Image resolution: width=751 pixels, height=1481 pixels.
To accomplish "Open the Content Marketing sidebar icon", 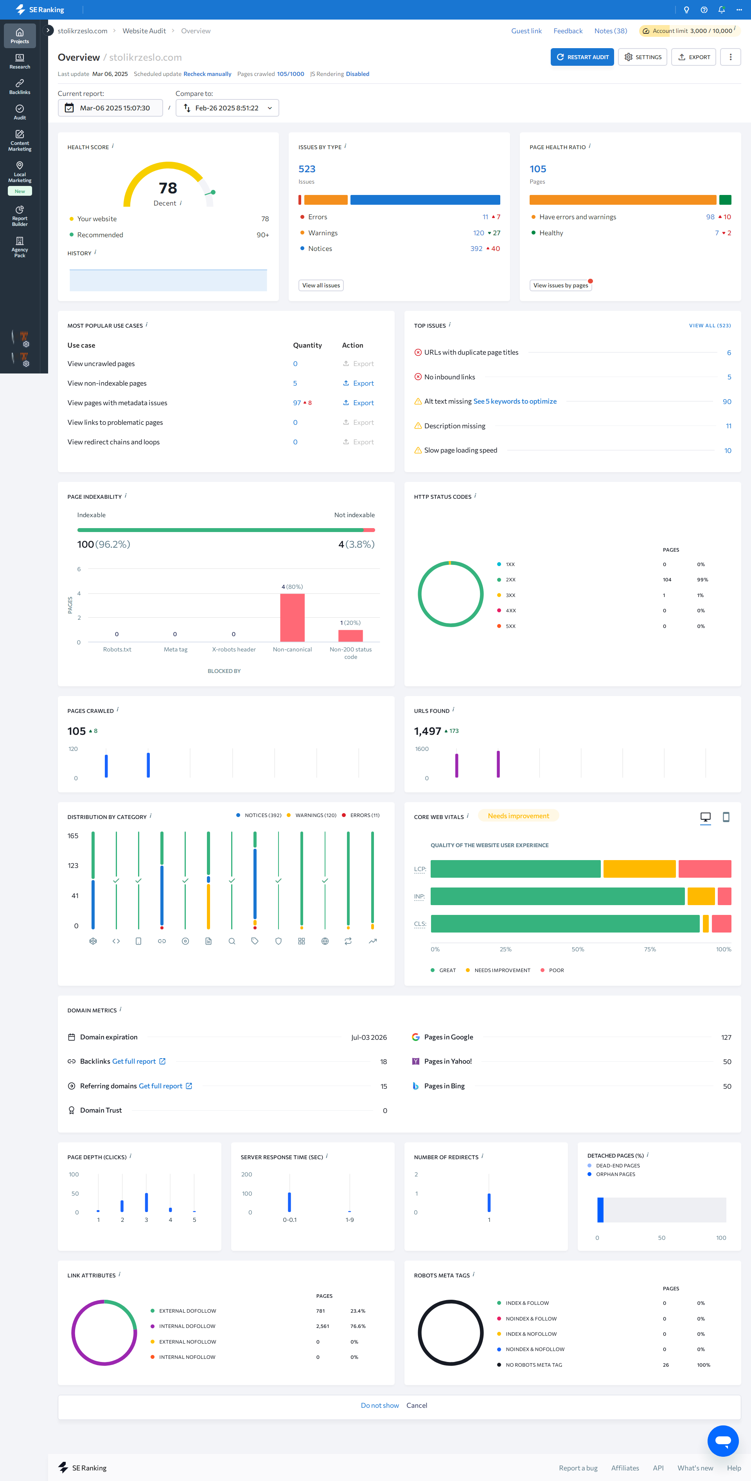I will [x=20, y=140].
